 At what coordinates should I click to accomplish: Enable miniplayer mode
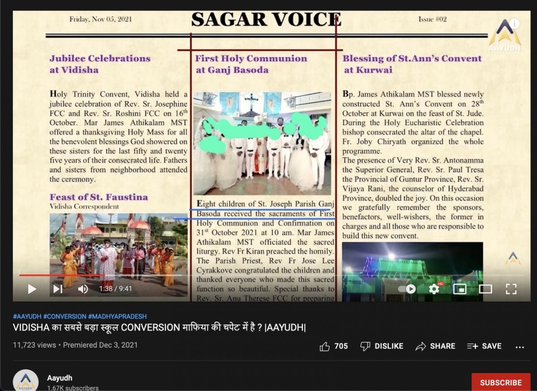point(460,289)
